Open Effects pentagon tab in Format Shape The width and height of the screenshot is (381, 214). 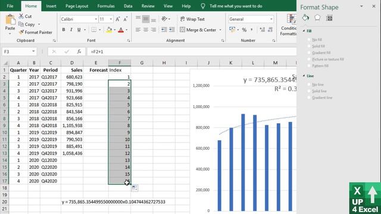317,18
